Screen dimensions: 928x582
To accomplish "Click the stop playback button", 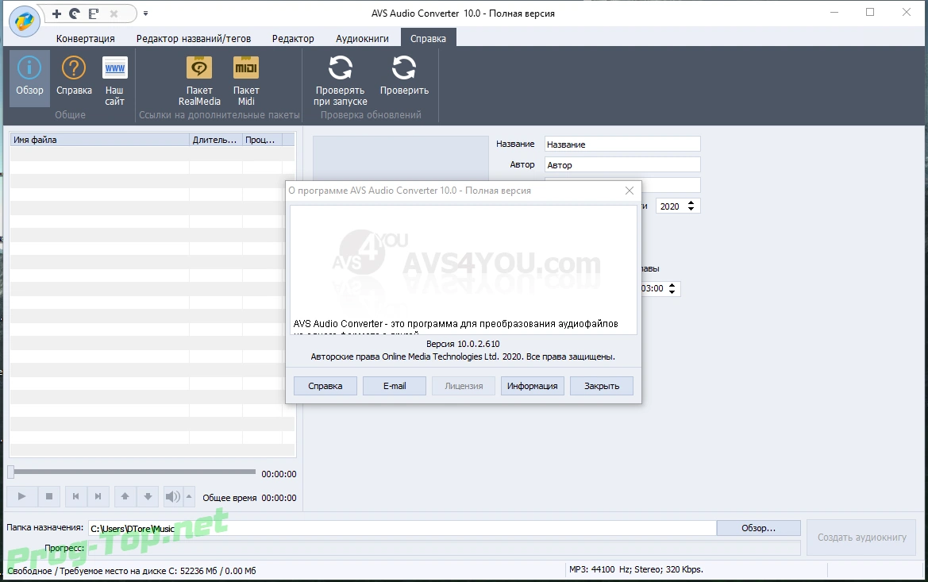I will [x=49, y=496].
